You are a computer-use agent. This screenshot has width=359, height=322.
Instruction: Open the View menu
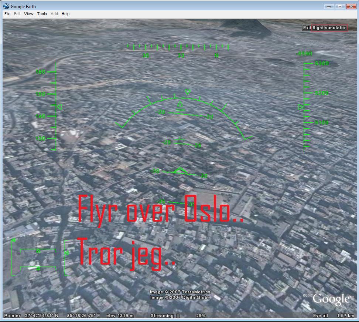28,14
